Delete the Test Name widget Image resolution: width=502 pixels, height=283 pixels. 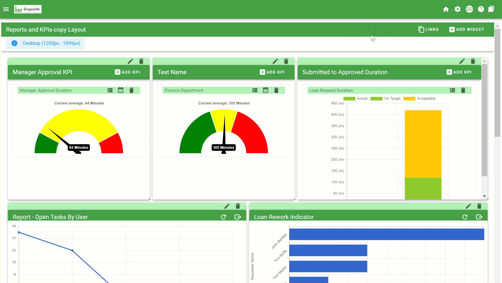pyautogui.click(x=286, y=61)
